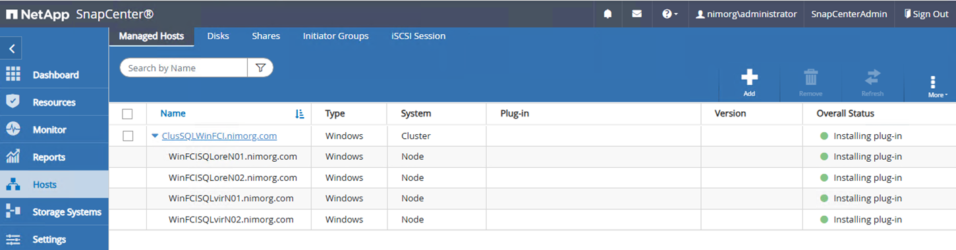This screenshot has height=250, width=956.
Task: Switch to the iSCSI Session tab
Action: pos(418,36)
